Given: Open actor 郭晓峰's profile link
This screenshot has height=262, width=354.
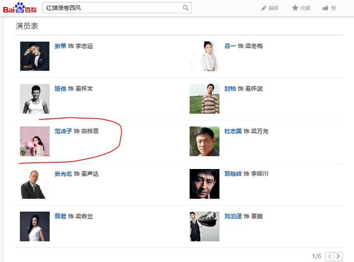Looking at the screenshot, I should (233, 174).
